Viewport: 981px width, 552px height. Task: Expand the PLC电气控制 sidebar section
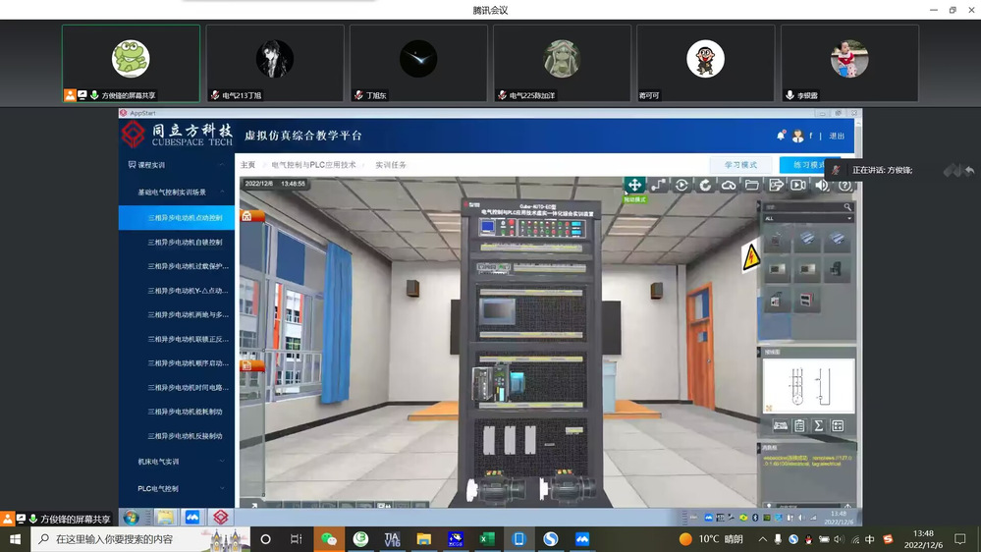tap(177, 488)
